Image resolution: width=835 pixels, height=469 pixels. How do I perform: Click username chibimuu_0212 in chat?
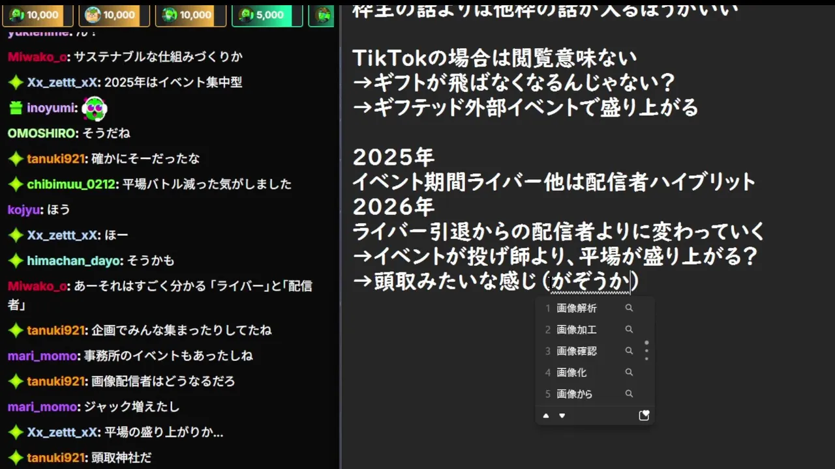72,184
